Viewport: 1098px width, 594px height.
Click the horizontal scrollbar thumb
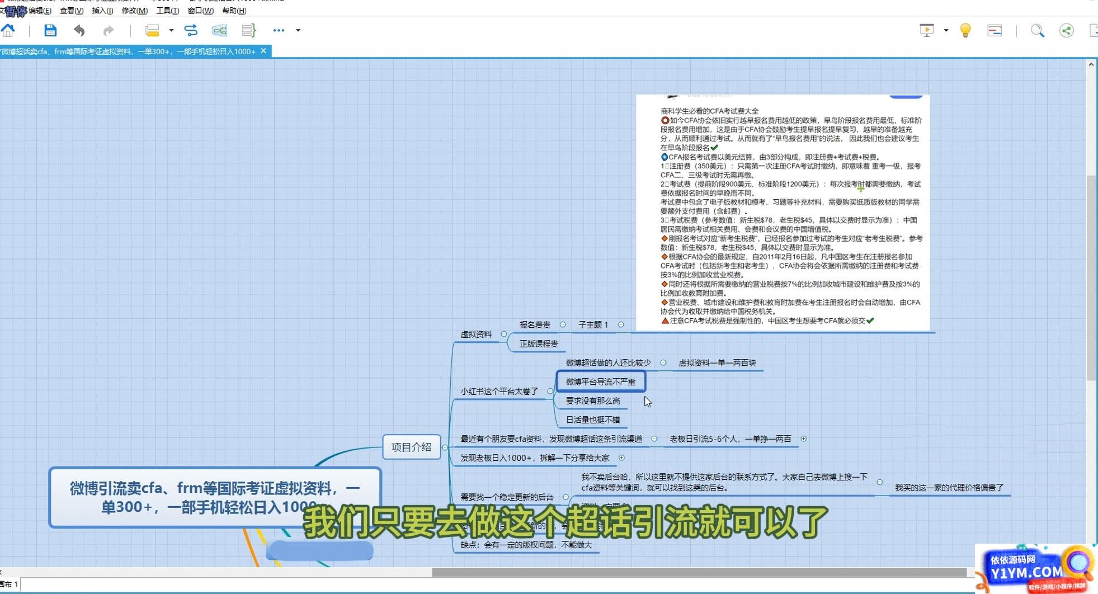pyautogui.click(x=699, y=572)
